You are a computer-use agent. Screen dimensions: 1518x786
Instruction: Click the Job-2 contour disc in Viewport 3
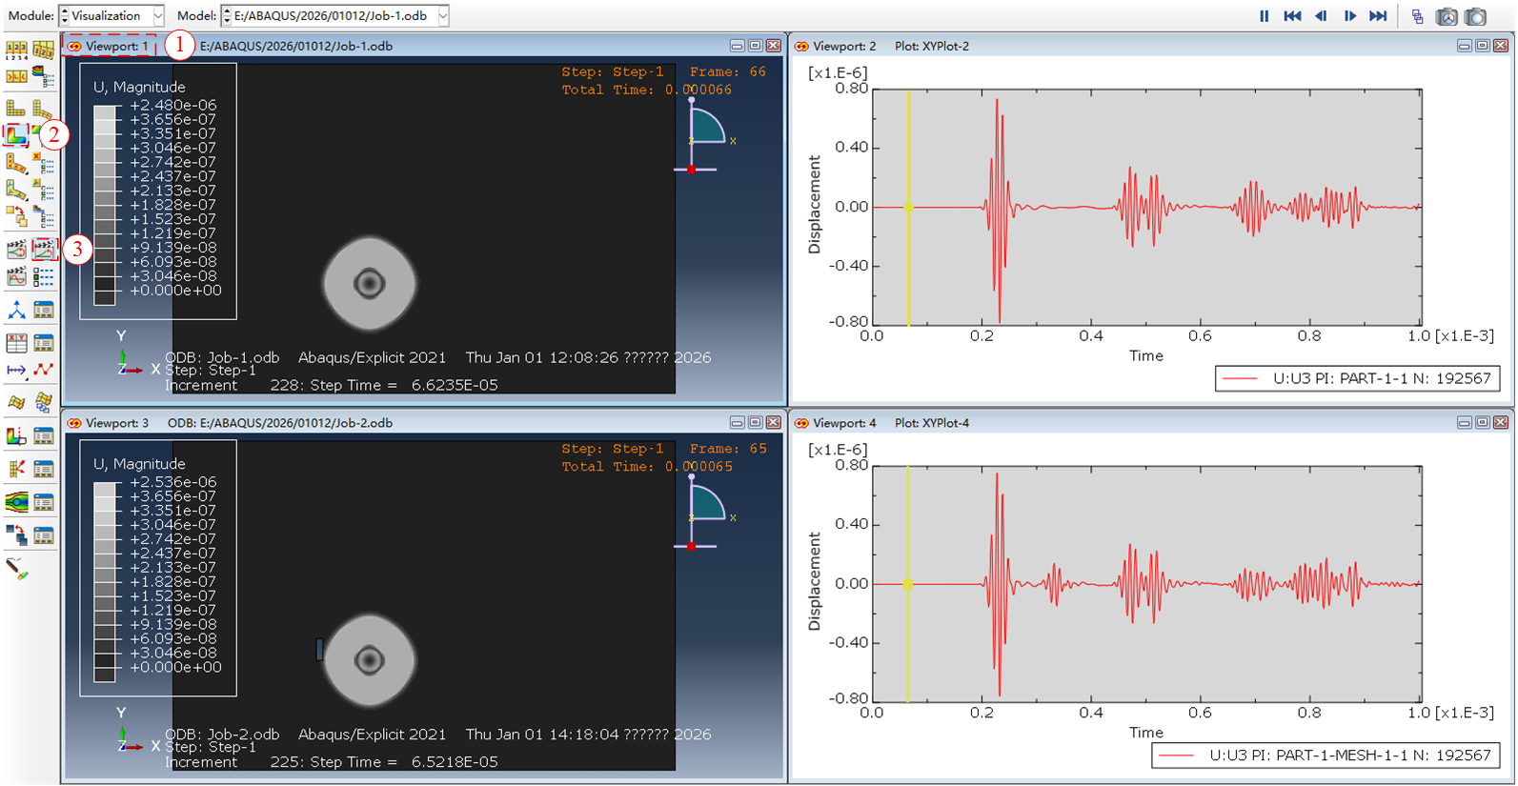tap(370, 660)
